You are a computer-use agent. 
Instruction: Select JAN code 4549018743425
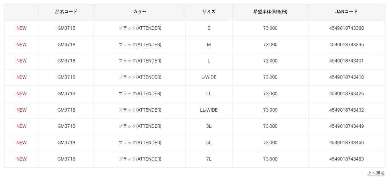tap(346, 93)
